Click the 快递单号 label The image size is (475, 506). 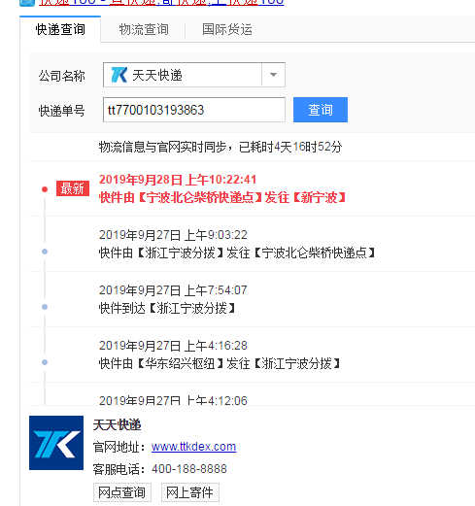[x=61, y=111]
